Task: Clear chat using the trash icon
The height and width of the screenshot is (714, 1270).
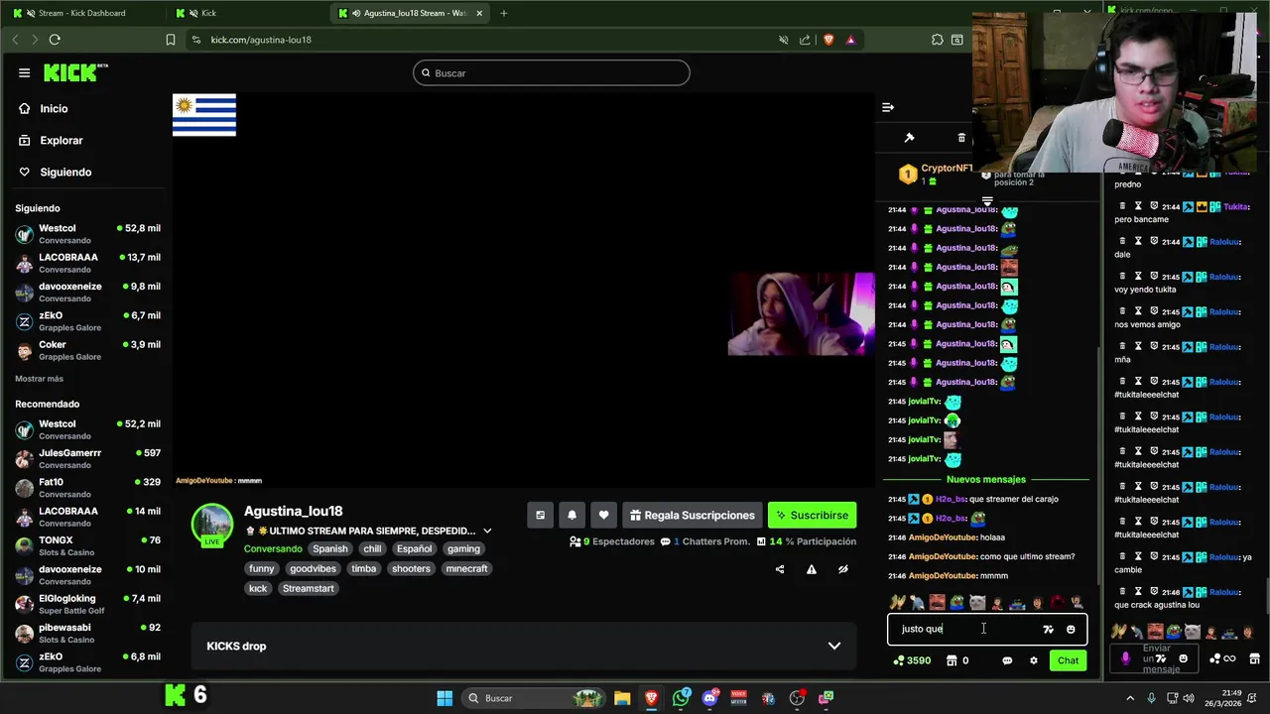Action: pos(961,138)
